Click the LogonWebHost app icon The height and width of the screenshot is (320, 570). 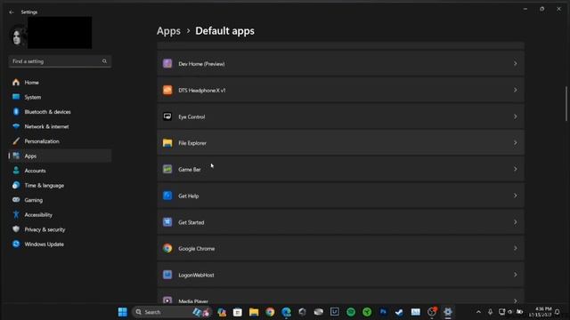click(x=167, y=275)
